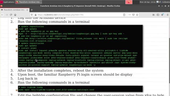Click the '# add the raspberry pi os apt repository' line
Image resolution: width=170 pixels, height=96 pixels.
point(42,36)
